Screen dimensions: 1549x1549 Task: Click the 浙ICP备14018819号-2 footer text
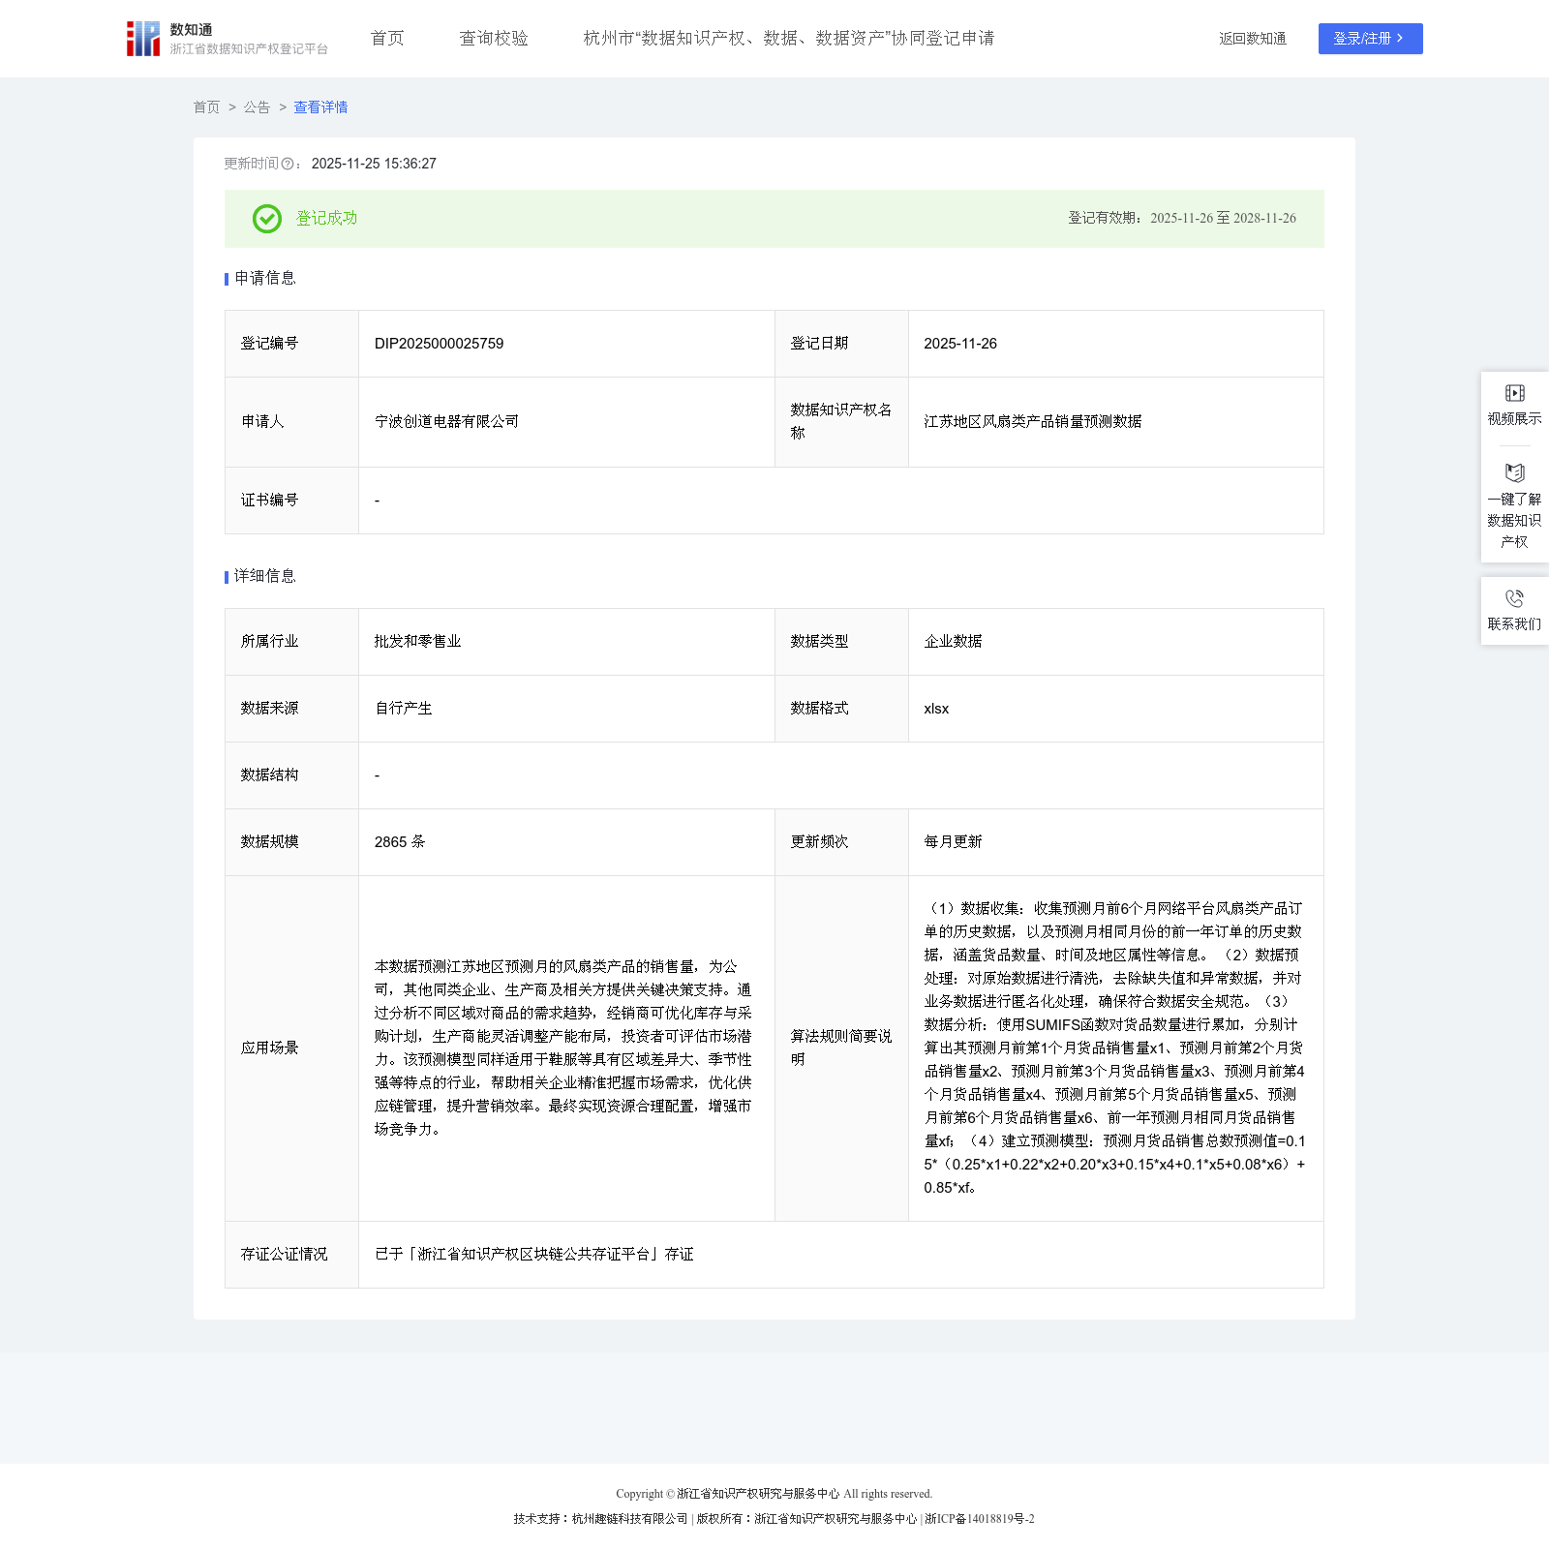(979, 1519)
